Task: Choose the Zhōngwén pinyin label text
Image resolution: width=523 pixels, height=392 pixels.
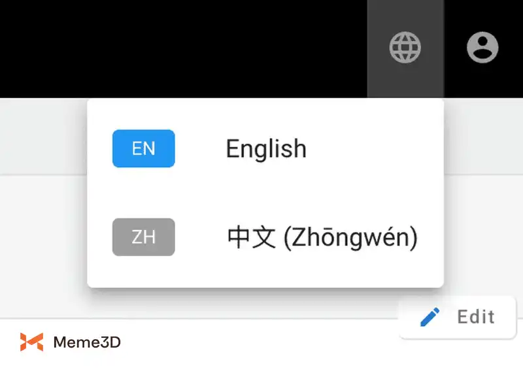Action: [350, 238]
